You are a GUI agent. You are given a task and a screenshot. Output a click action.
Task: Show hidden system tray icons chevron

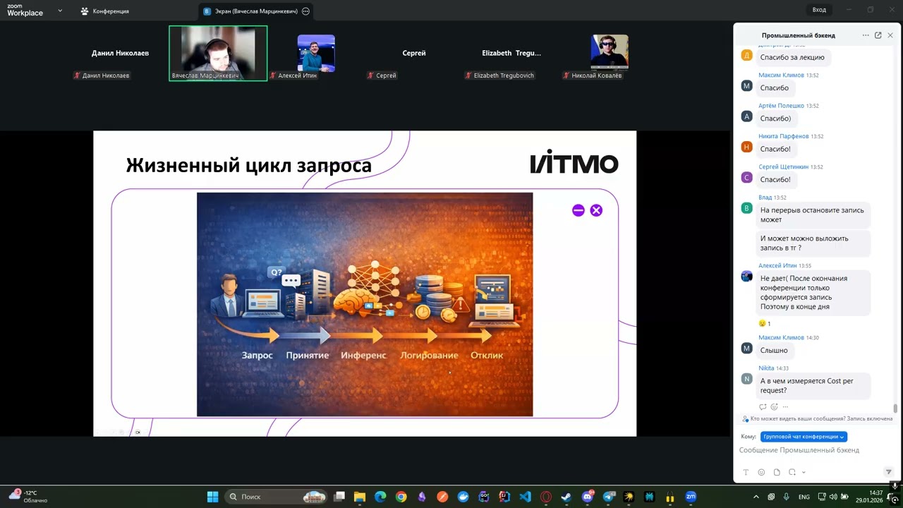pyautogui.click(x=756, y=497)
